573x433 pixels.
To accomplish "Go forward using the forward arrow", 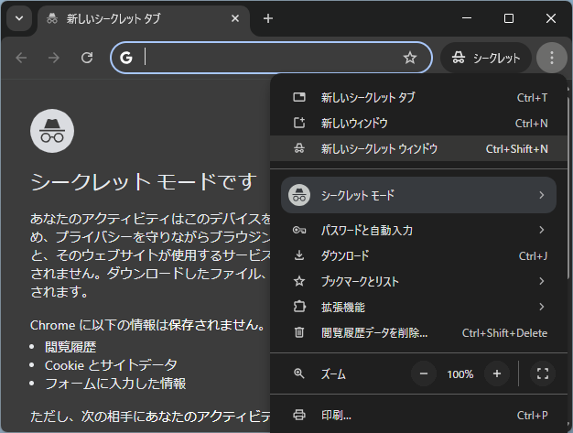I will tap(54, 58).
